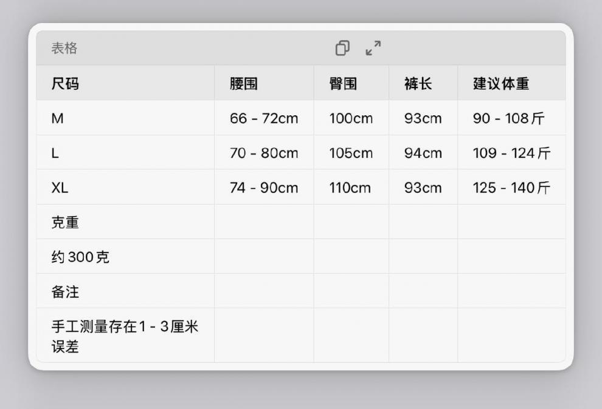Viewport: 602px width, 409px height.
Task: Select the 约300克 cell
Action: coord(80,257)
